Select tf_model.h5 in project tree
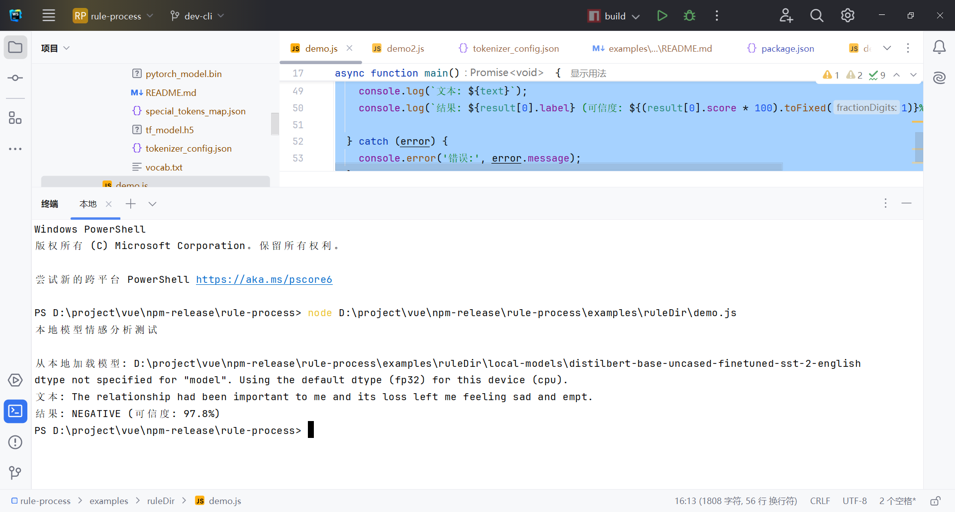This screenshot has width=955, height=512. (170, 130)
